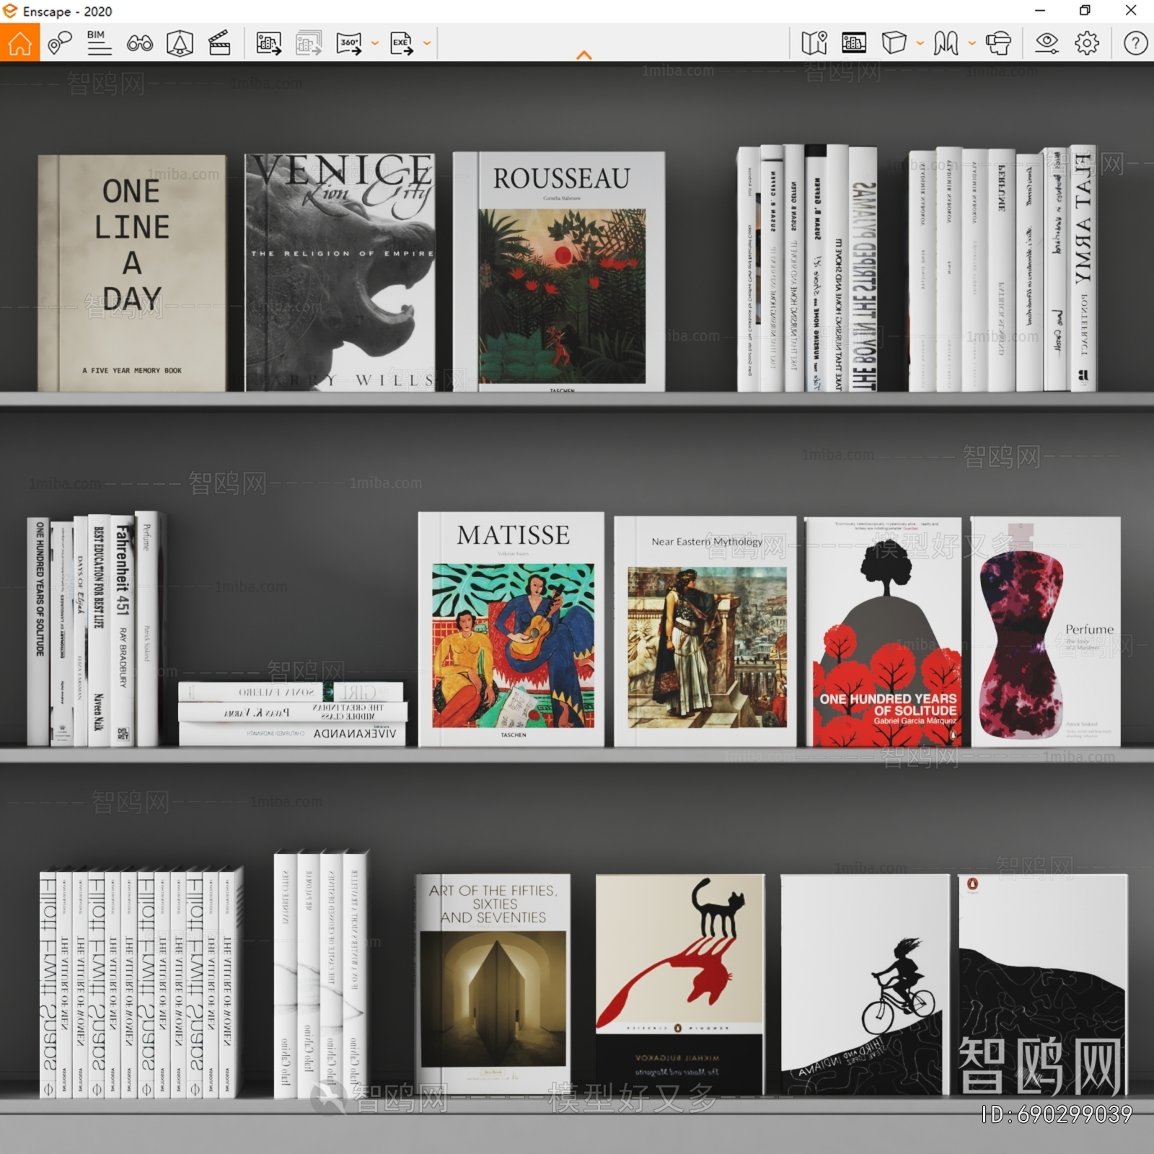The width and height of the screenshot is (1154, 1154).
Task: Open Visual Settings eye icon
Action: pos(1047,43)
